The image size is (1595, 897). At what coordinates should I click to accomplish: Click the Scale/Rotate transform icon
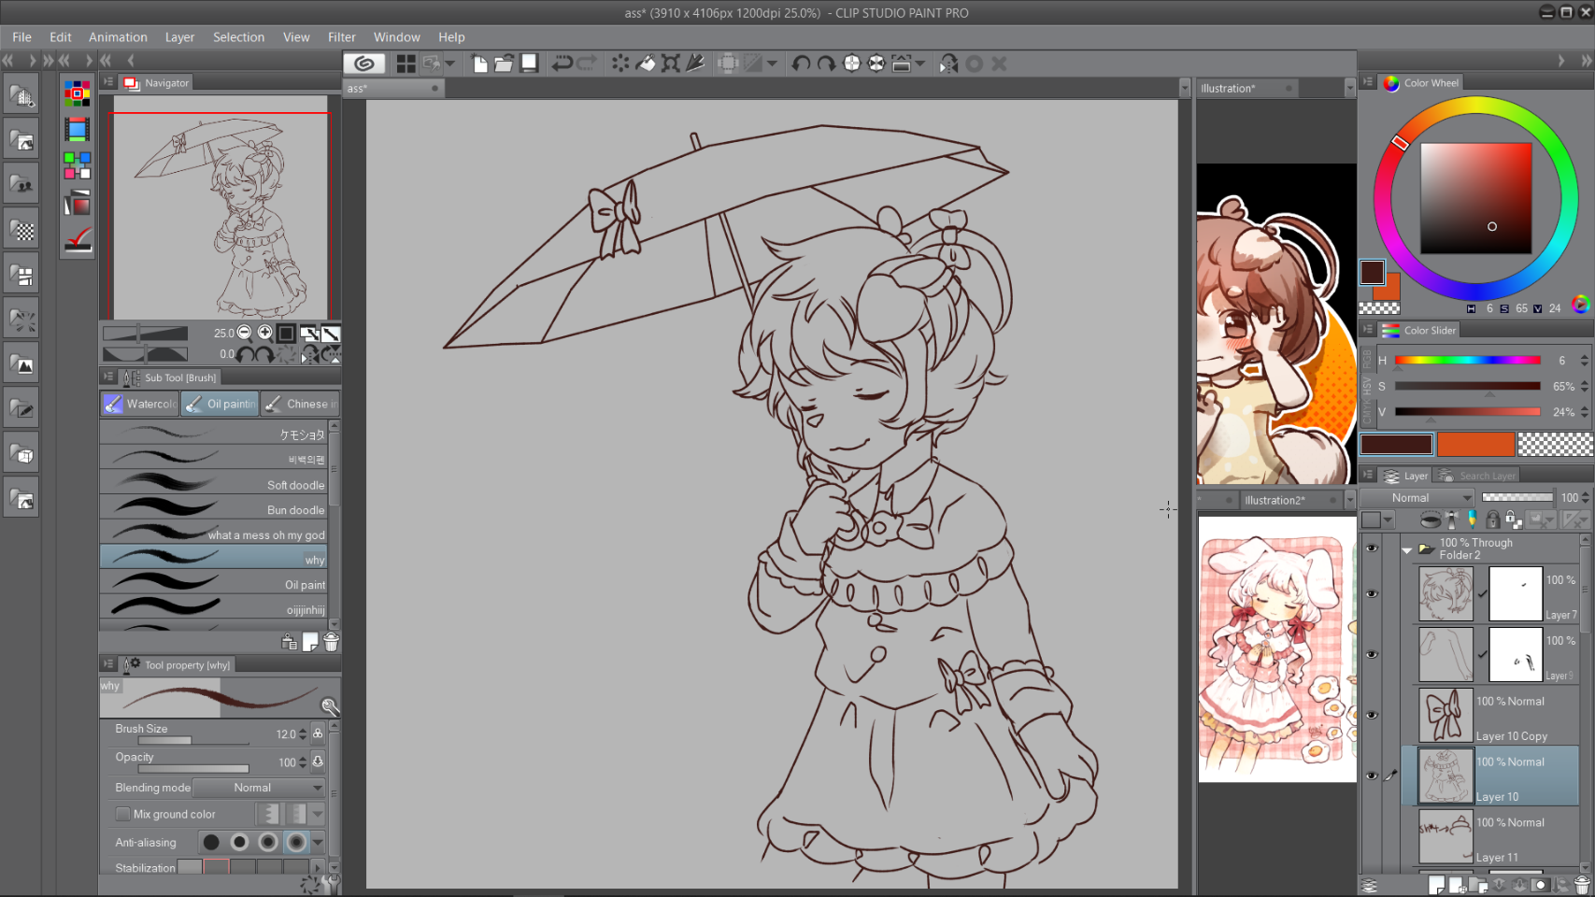pyautogui.click(x=671, y=64)
